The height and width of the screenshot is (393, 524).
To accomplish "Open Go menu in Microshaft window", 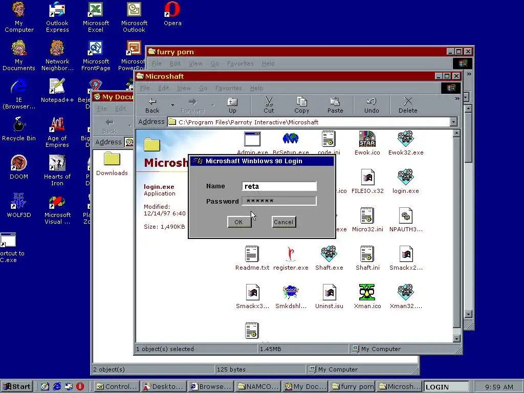I will tap(203, 88).
